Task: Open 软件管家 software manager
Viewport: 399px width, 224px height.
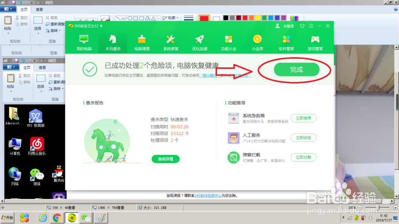Action: click(286, 43)
